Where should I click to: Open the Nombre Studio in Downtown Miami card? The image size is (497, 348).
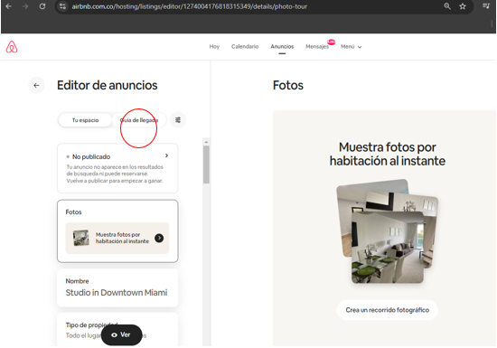[x=117, y=287]
